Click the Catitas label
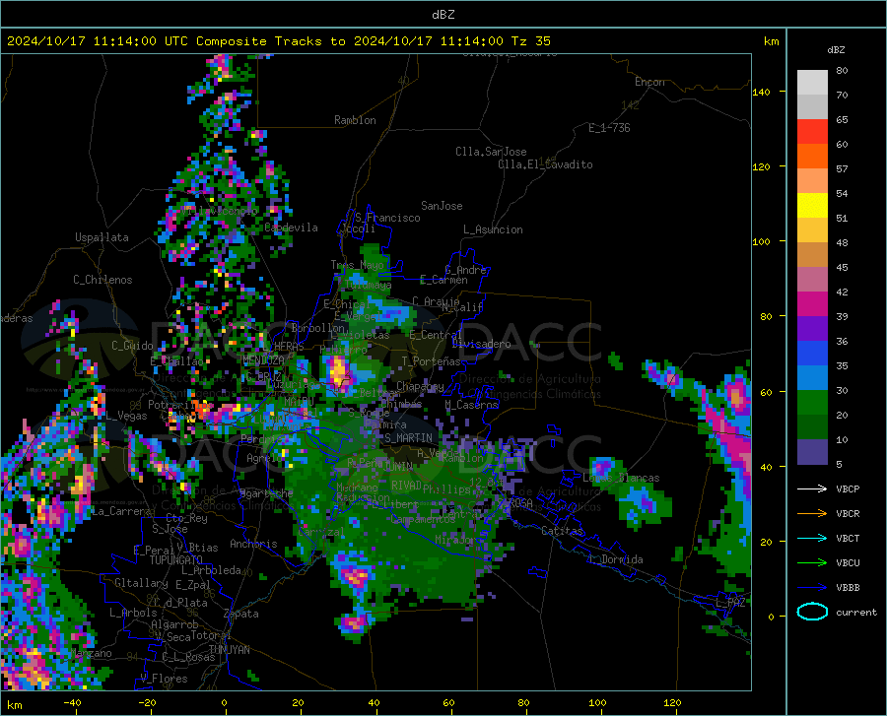Screen dimensions: 887x716 tap(562, 531)
